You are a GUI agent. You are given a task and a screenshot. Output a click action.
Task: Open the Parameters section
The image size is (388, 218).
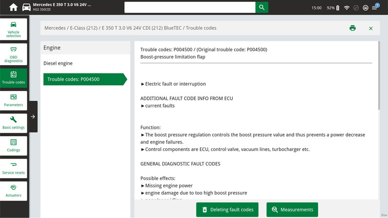(x=14, y=100)
